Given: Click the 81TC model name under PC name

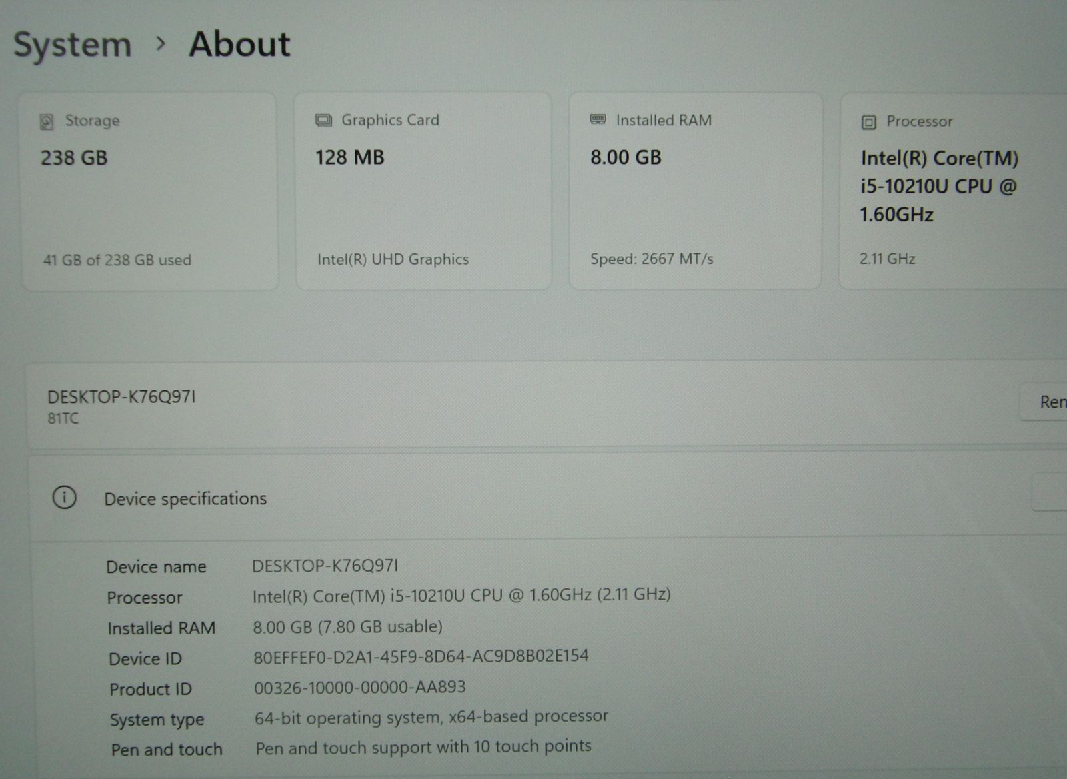Looking at the screenshot, I should 63,418.
